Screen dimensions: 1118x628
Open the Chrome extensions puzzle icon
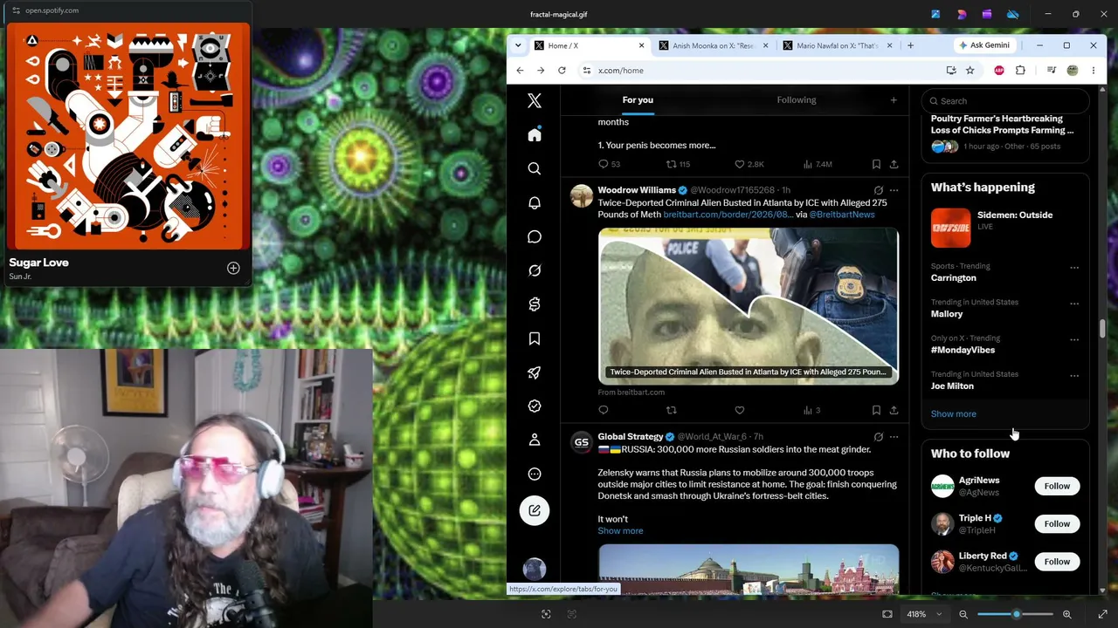(x=1020, y=71)
